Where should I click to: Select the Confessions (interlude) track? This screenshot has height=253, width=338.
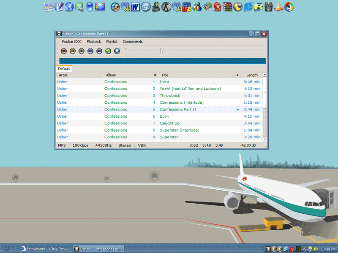(x=160, y=102)
